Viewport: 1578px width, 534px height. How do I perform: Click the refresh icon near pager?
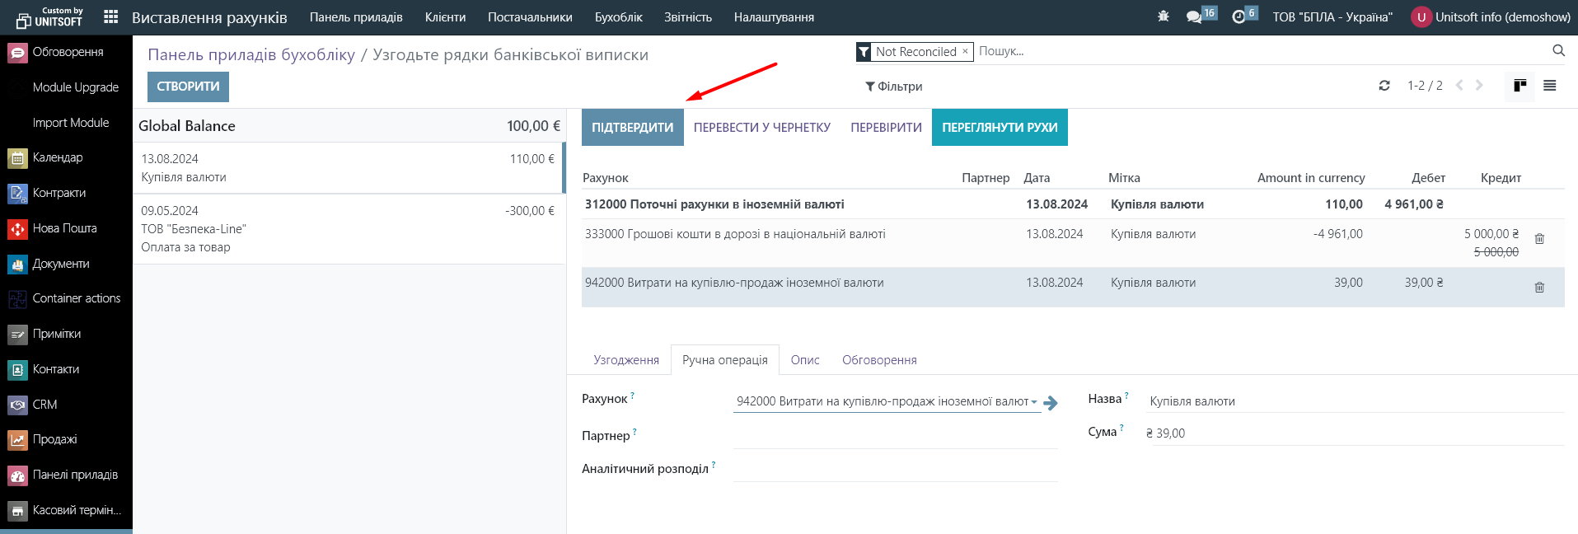[x=1384, y=86]
